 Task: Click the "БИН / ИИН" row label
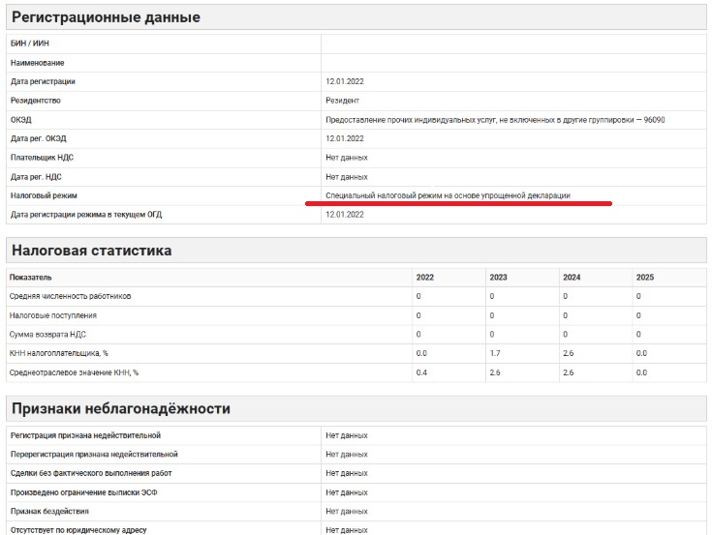(x=29, y=45)
